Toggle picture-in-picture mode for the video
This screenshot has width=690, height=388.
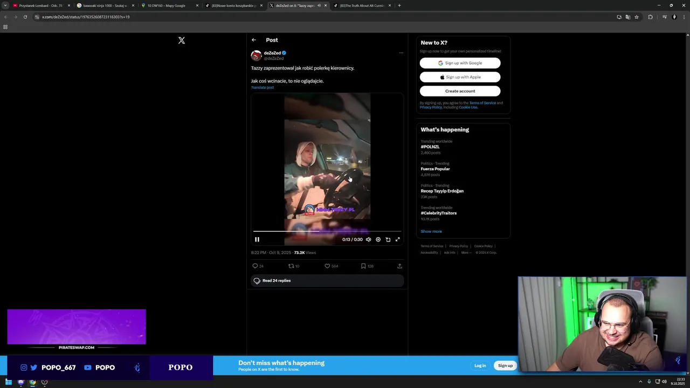(x=388, y=239)
